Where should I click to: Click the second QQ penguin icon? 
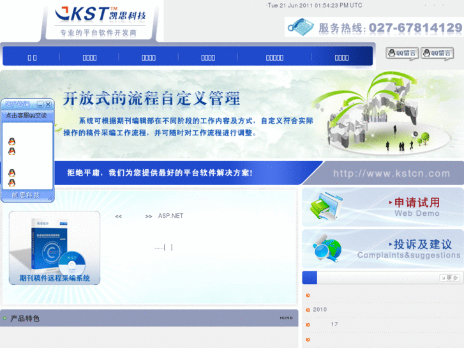point(12,151)
